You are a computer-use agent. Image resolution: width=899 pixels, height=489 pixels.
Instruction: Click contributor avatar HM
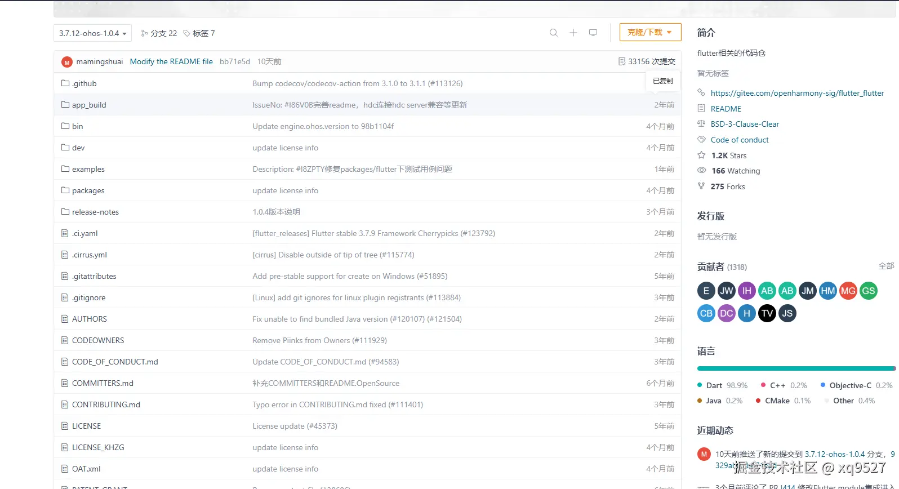[828, 291]
